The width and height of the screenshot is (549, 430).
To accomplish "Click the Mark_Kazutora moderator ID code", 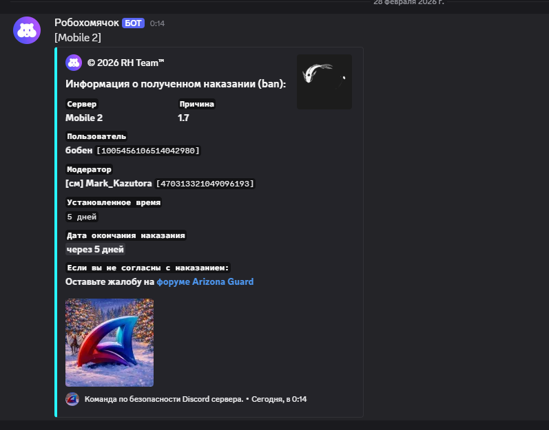I will pyautogui.click(x=205, y=184).
